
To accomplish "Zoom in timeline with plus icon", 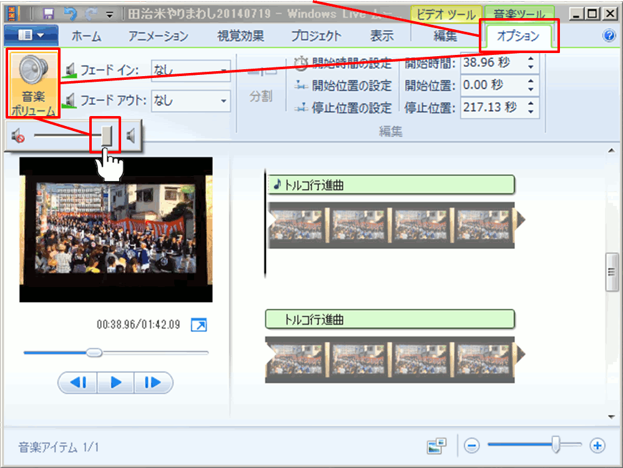I will point(597,446).
